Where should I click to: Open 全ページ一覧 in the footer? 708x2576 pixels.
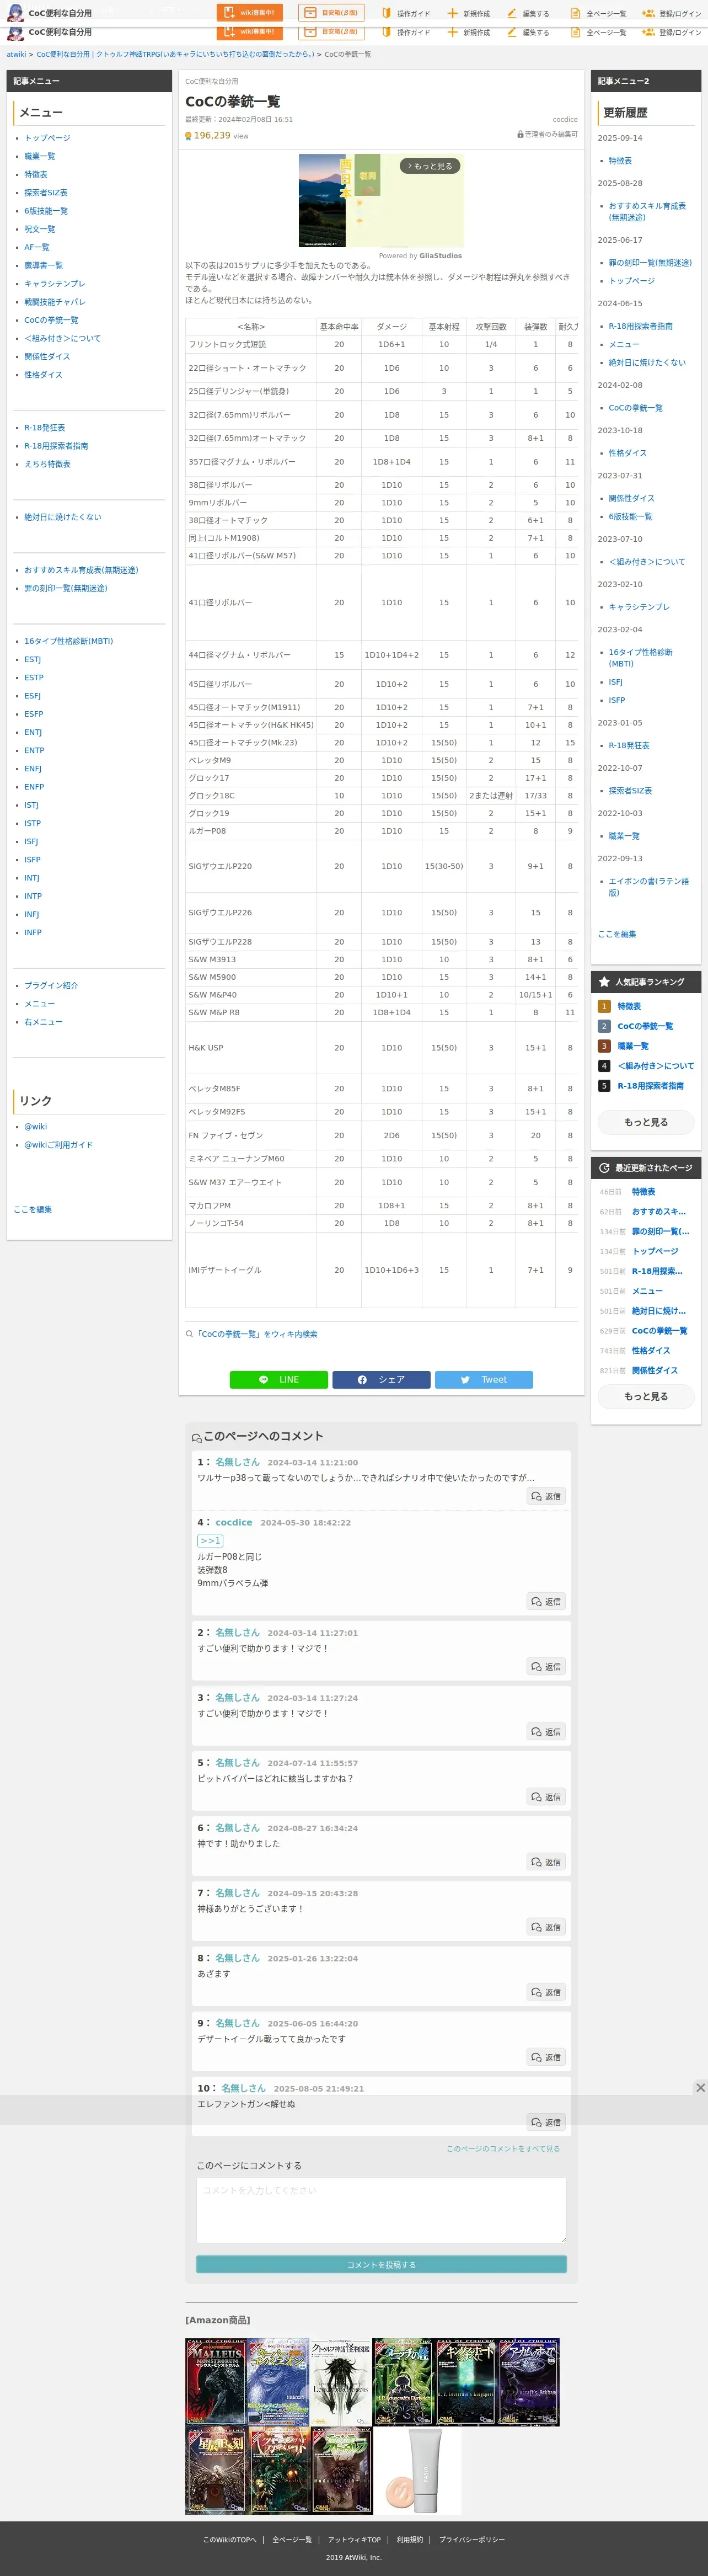click(x=292, y=2540)
